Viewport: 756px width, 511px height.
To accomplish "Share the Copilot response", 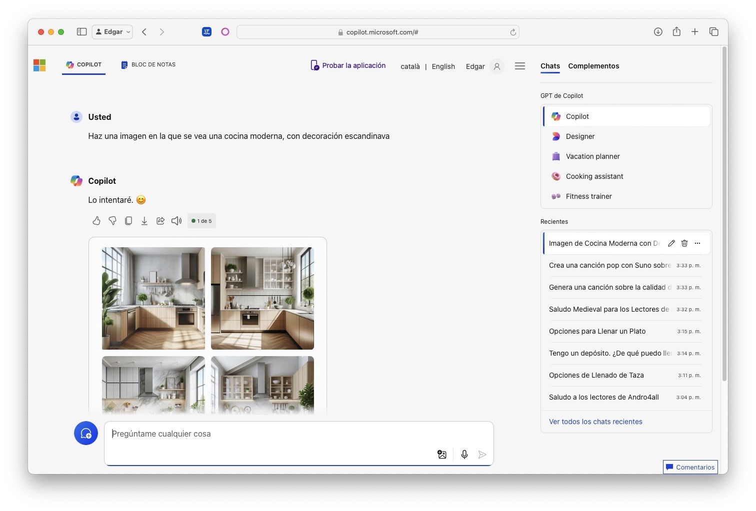I will click(160, 221).
